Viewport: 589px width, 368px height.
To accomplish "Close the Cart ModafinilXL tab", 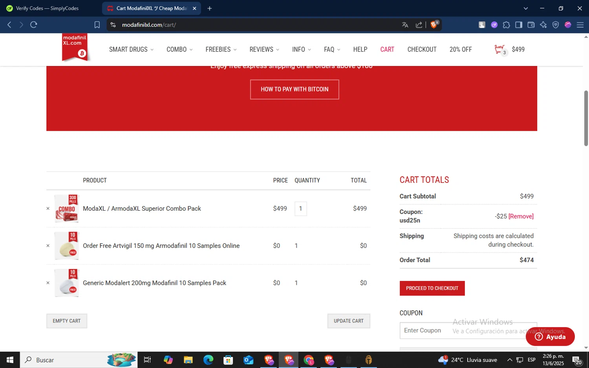I will tap(194, 8).
